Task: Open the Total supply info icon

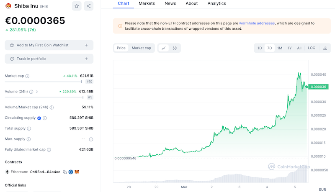Action: 29,129
